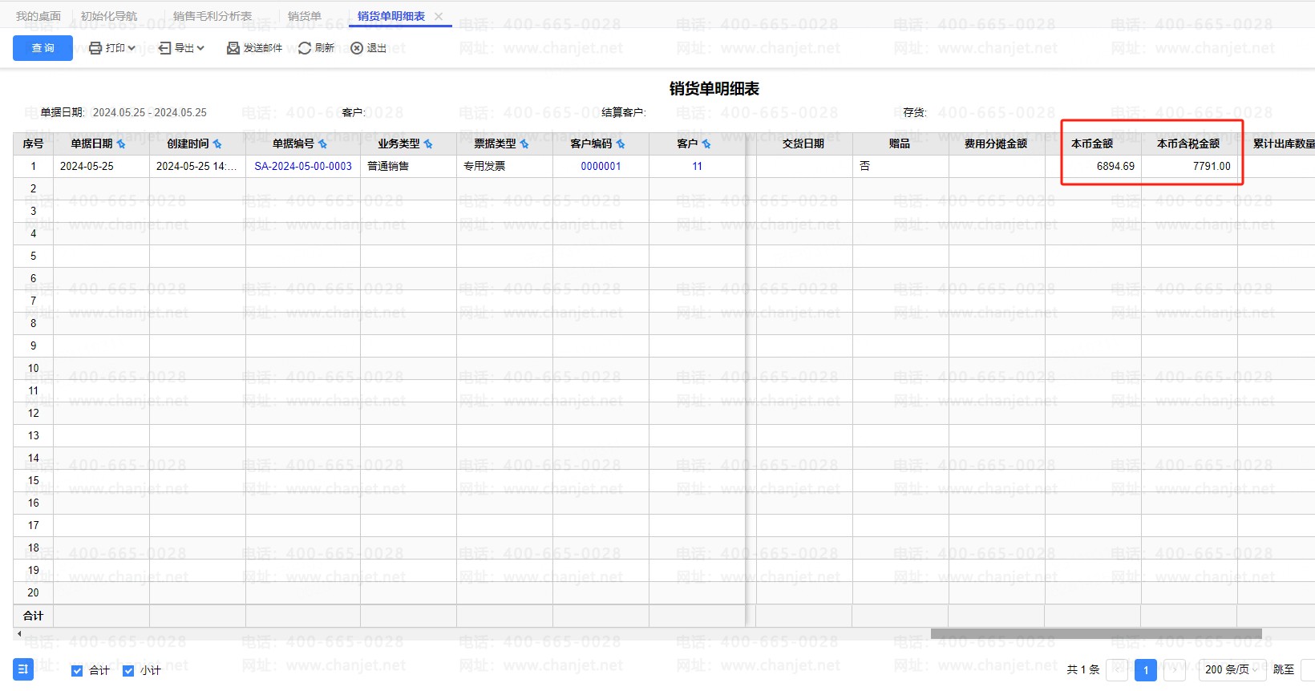Click the next page arrow button

point(1175,669)
